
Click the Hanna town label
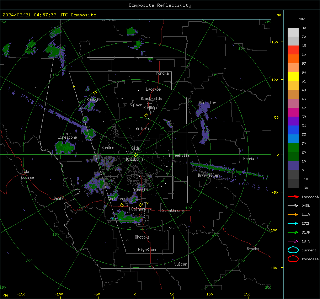pos(249,159)
